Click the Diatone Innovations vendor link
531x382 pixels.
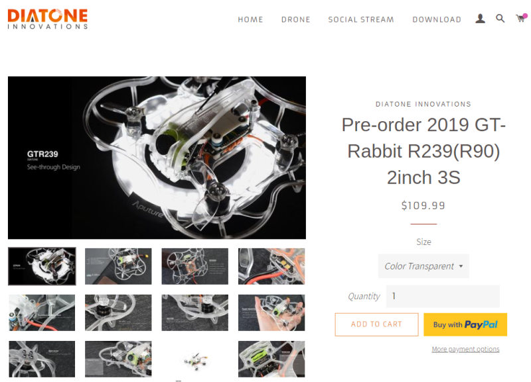[x=423, y=104]
